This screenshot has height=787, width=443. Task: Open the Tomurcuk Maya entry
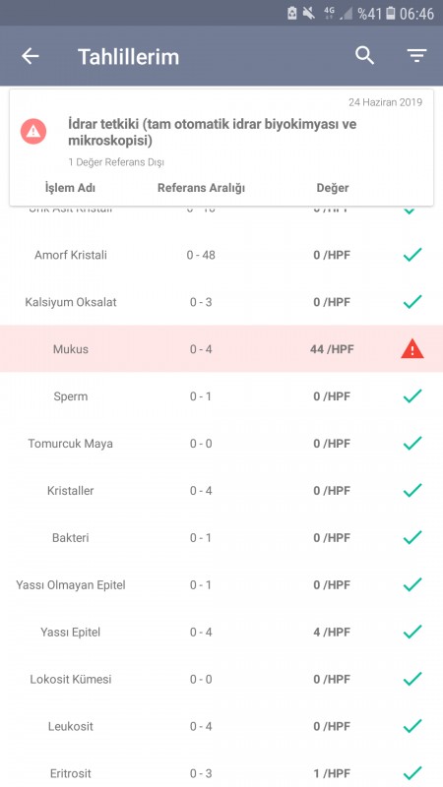pyautogui.click(x=221, y=444)
